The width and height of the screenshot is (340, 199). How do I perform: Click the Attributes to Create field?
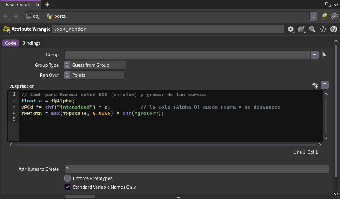(x=197, y=169)
